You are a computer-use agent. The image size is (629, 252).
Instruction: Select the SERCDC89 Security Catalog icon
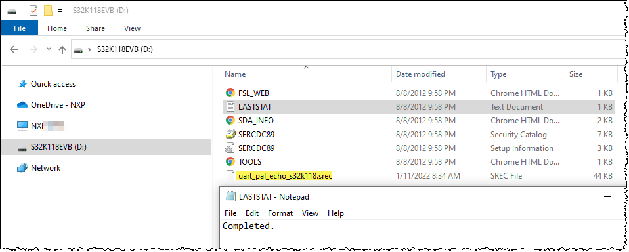[x=230, y=135]
